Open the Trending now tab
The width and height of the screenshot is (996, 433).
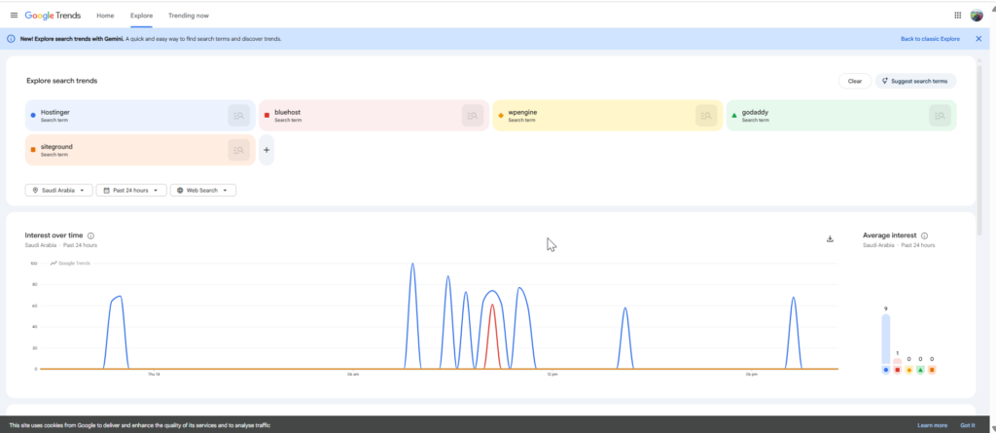pos(189,16)
